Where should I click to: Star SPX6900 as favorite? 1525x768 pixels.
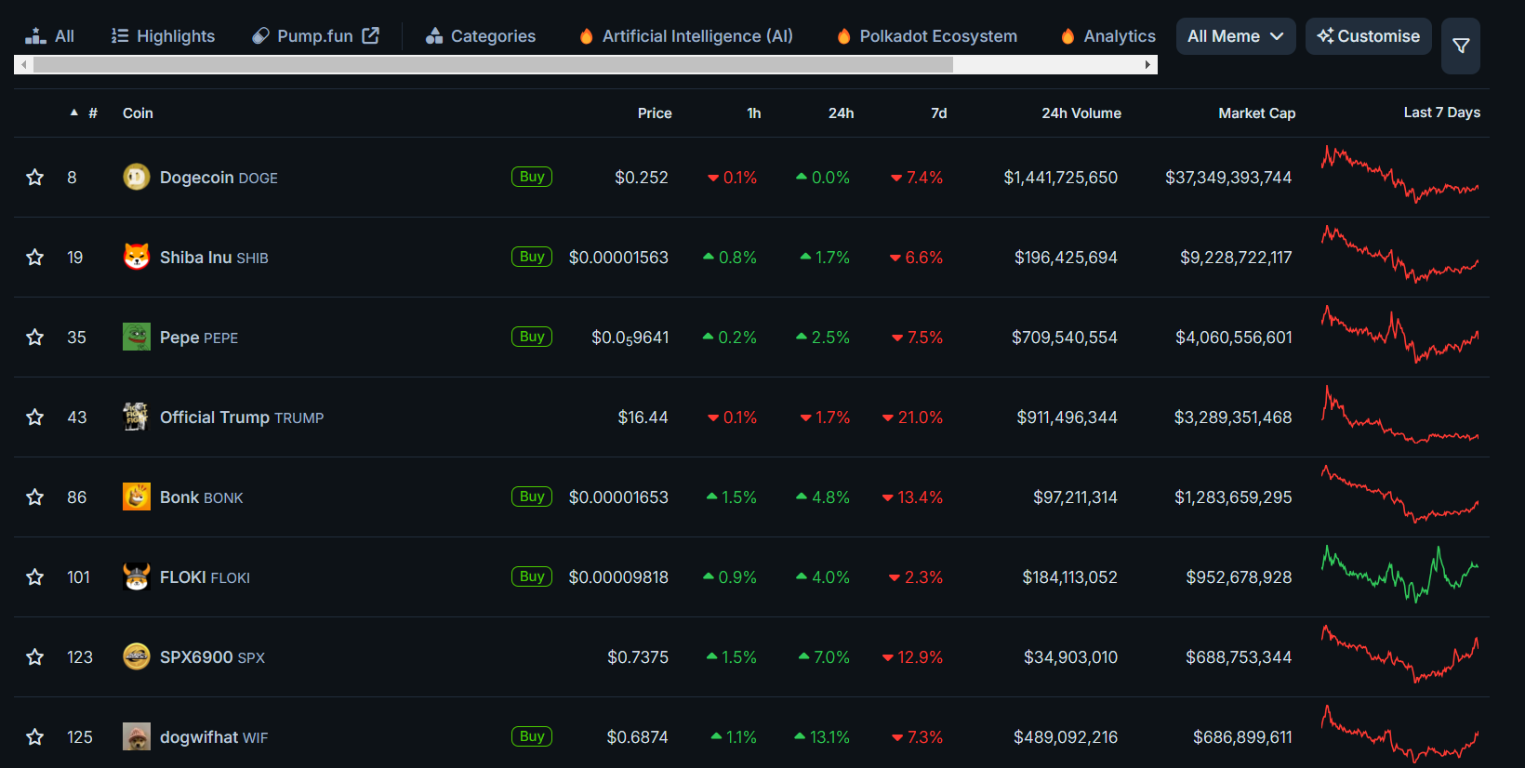point(35,656)
